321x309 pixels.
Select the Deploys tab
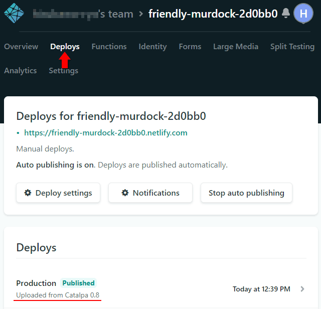(65, 47)
